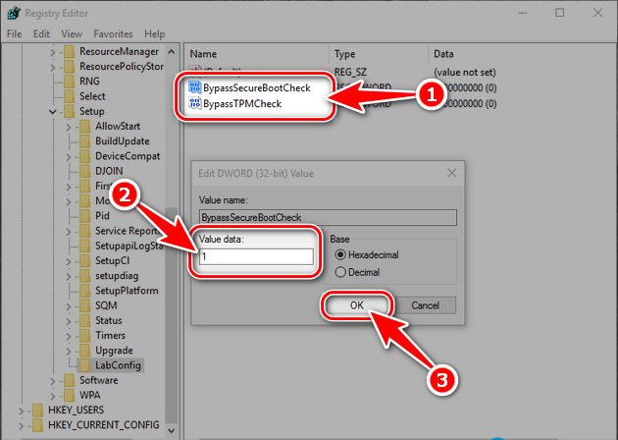Select the SetupPlatform folder icon

(85, 291)
